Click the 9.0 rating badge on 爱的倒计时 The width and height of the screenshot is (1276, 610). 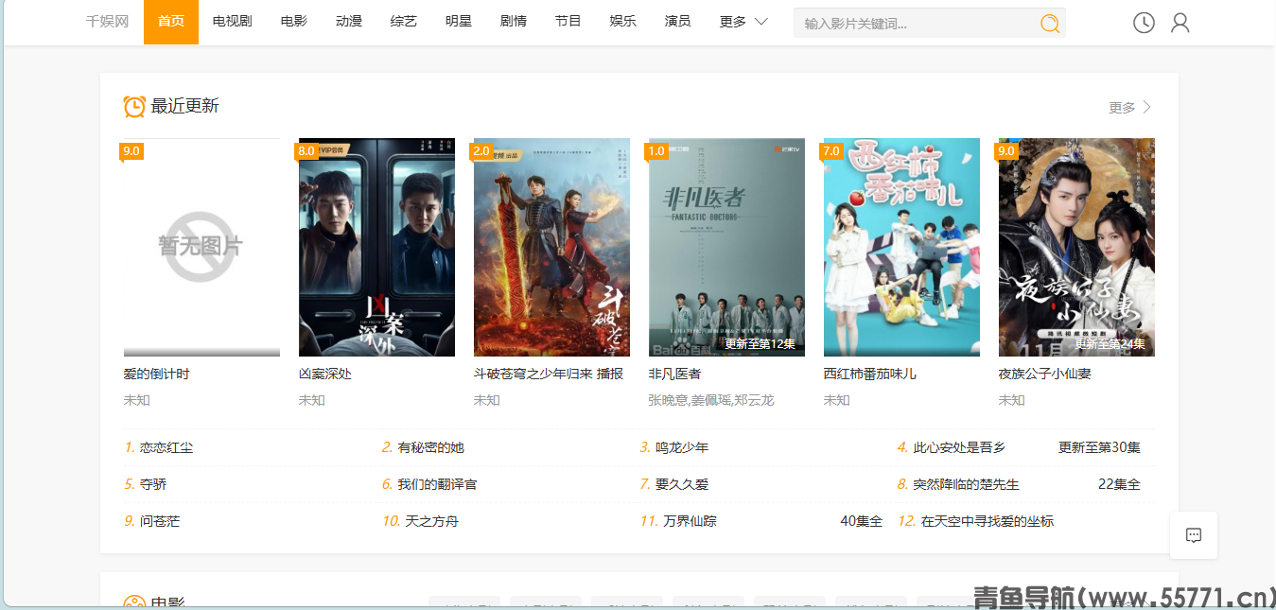point(131,151)
